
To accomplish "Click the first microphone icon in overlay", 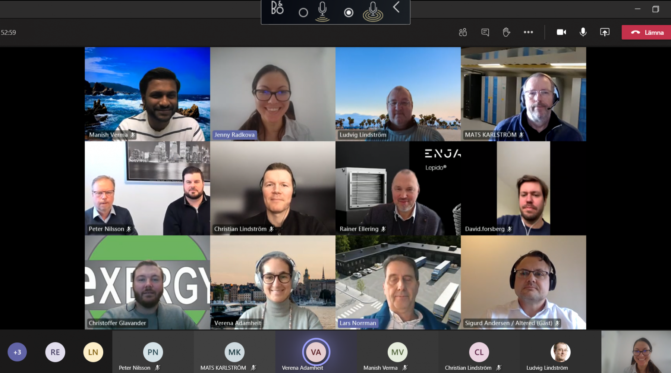I will tap(322, 12).
